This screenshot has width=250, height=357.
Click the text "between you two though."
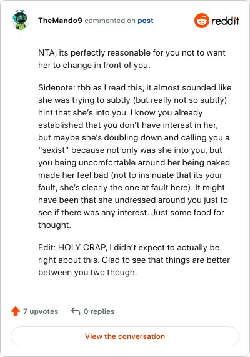pyautogui.click(x=87, y=272)
